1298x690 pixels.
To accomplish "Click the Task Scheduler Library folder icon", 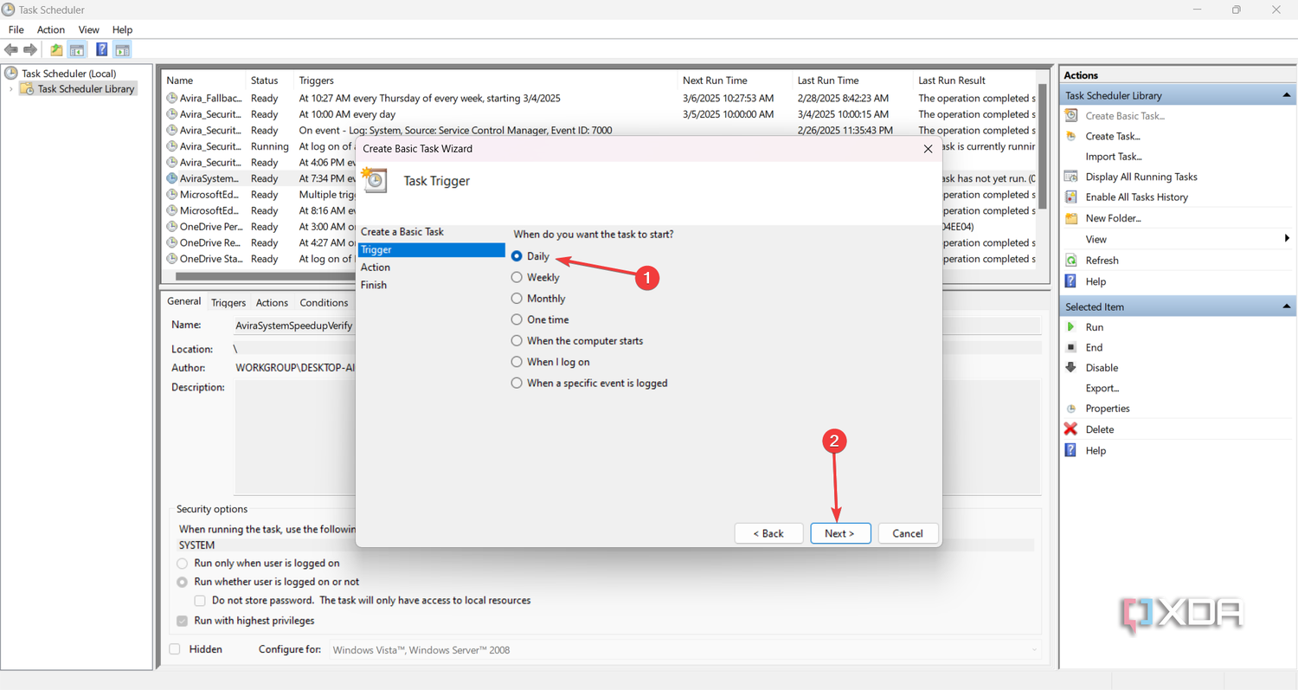I will (x=27, y=88).
